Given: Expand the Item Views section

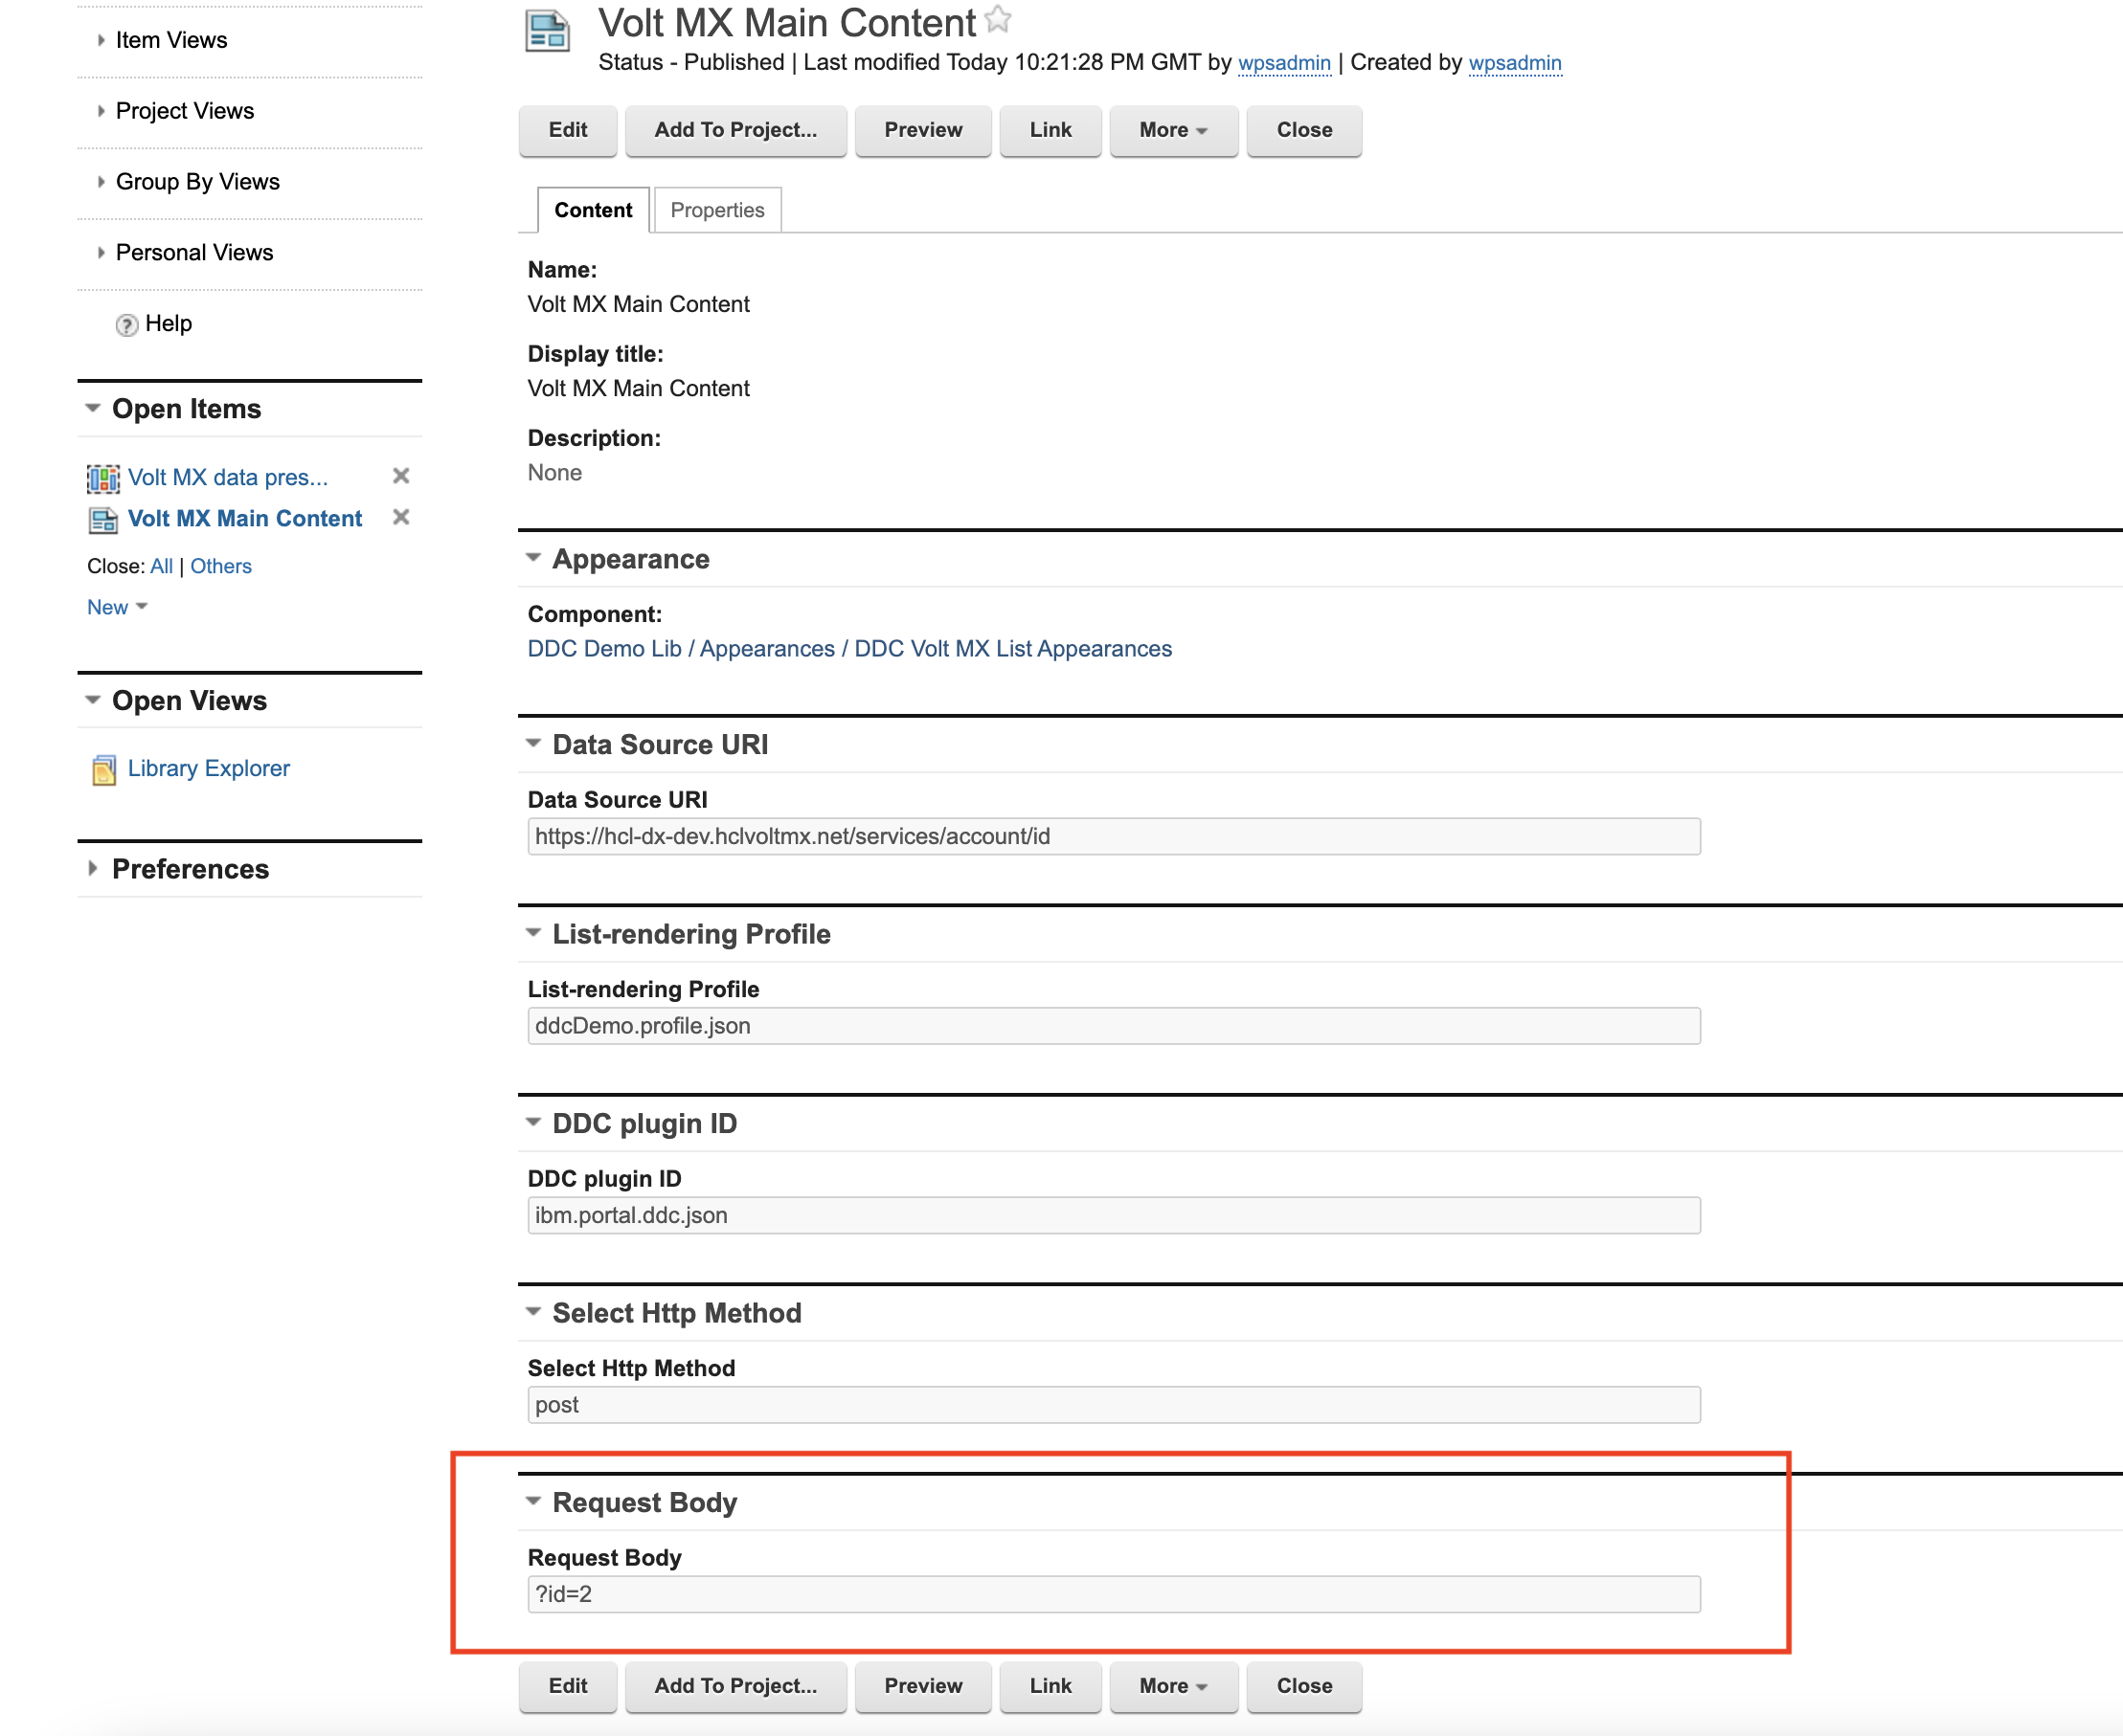Looking at the screenshot, I should click(x=102, y=40).
